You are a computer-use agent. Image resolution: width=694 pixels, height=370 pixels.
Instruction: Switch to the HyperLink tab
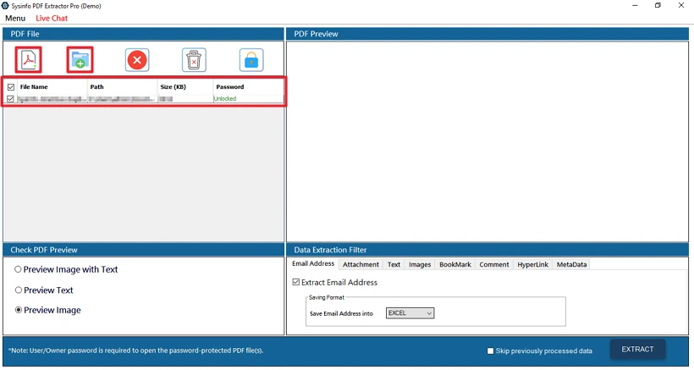click(x=533, y=265)
